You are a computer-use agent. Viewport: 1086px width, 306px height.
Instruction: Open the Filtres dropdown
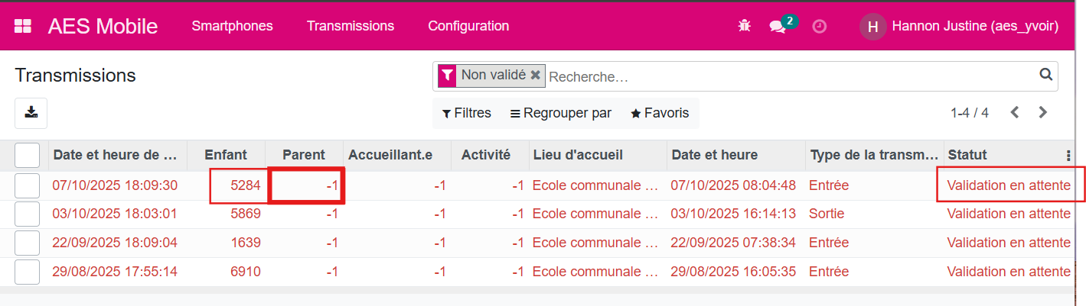click(467, 113)
